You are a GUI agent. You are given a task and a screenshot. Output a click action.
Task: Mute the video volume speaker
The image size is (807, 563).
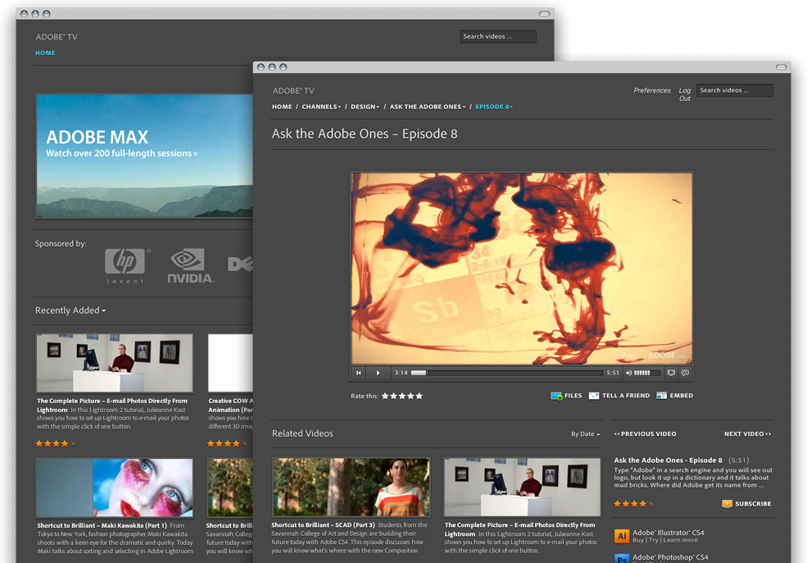pos(628,373)
